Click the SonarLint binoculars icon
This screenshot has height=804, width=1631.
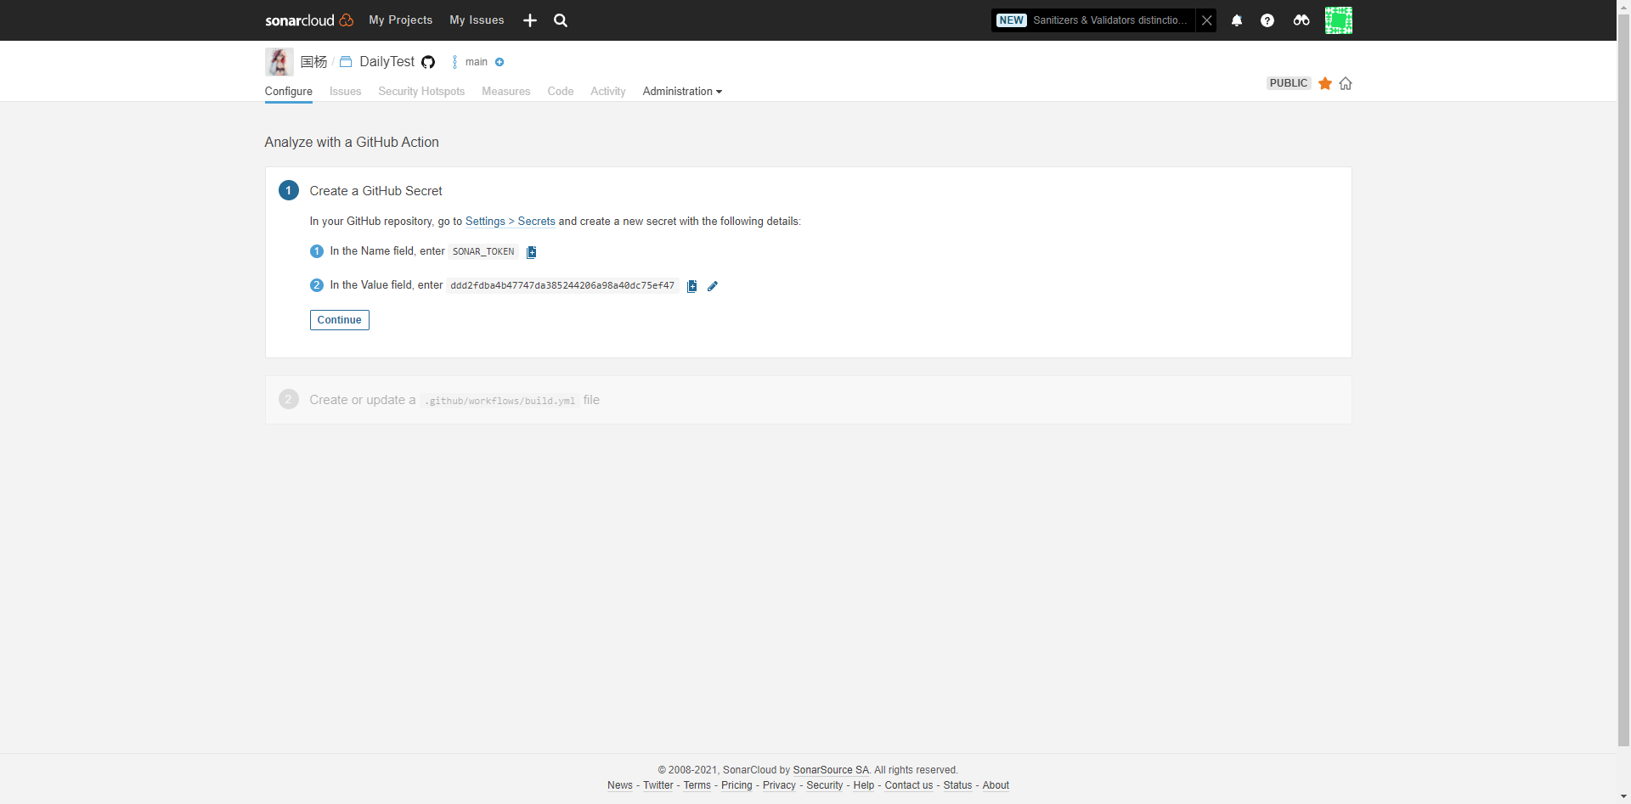1301,20
